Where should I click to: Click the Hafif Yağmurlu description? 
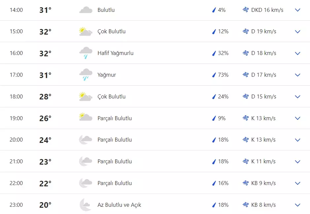click(116, 53)
